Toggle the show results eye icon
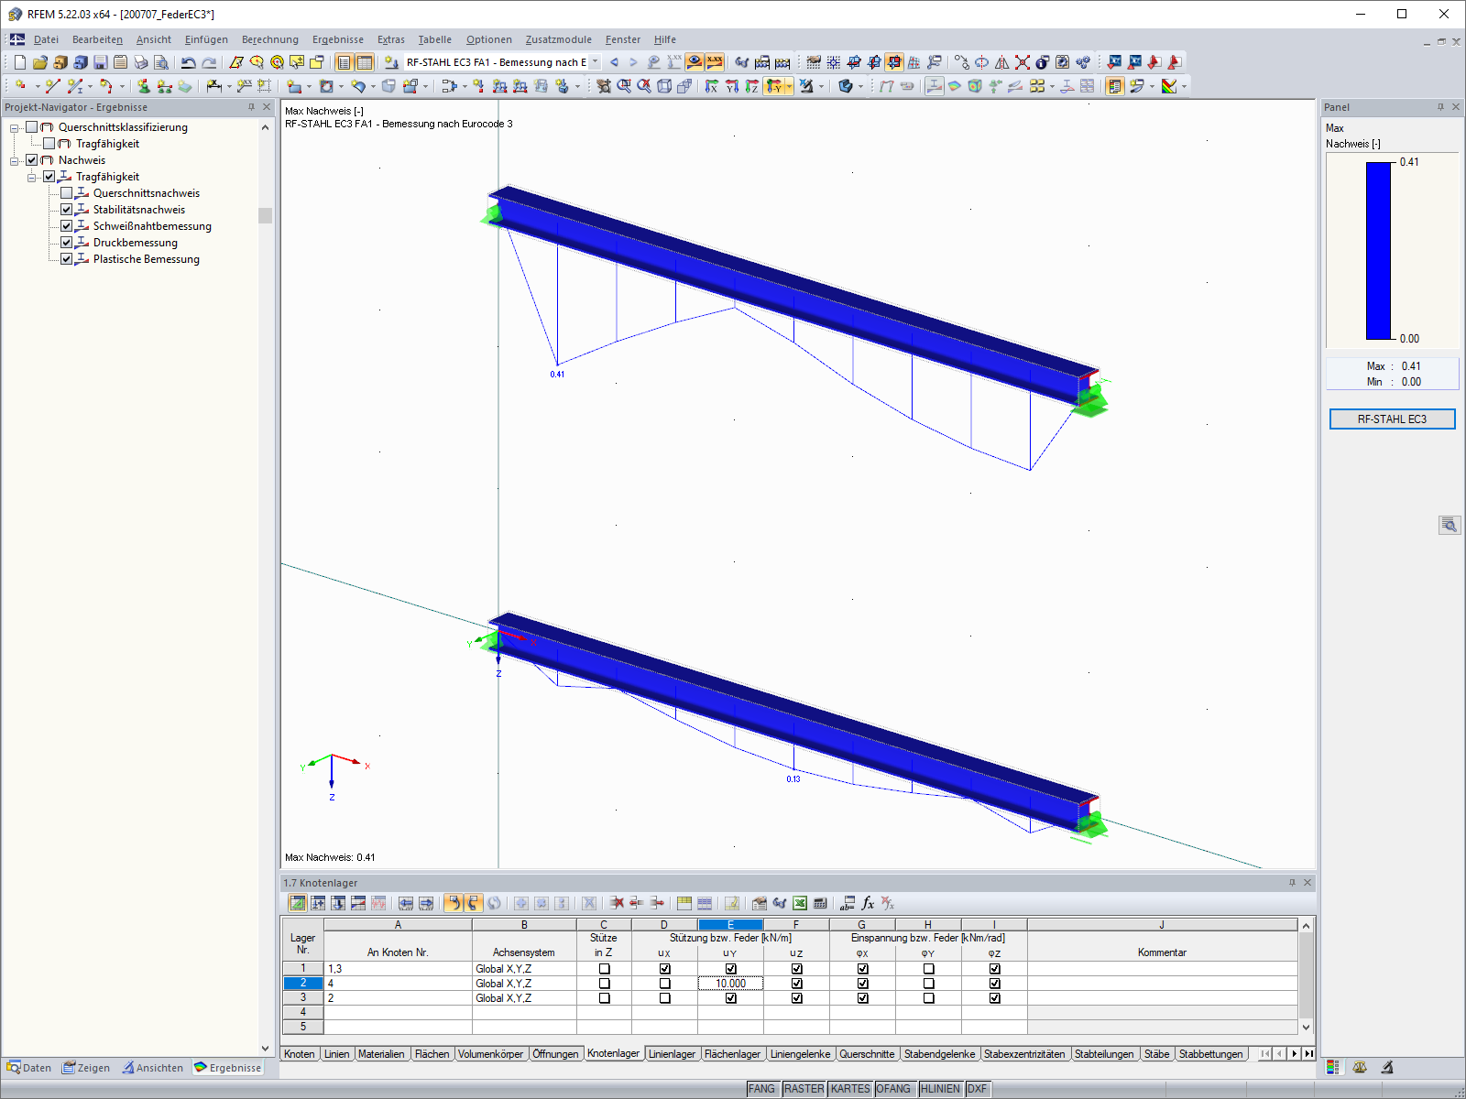This screenshot has width=1466, height=1099. point(695,62)
